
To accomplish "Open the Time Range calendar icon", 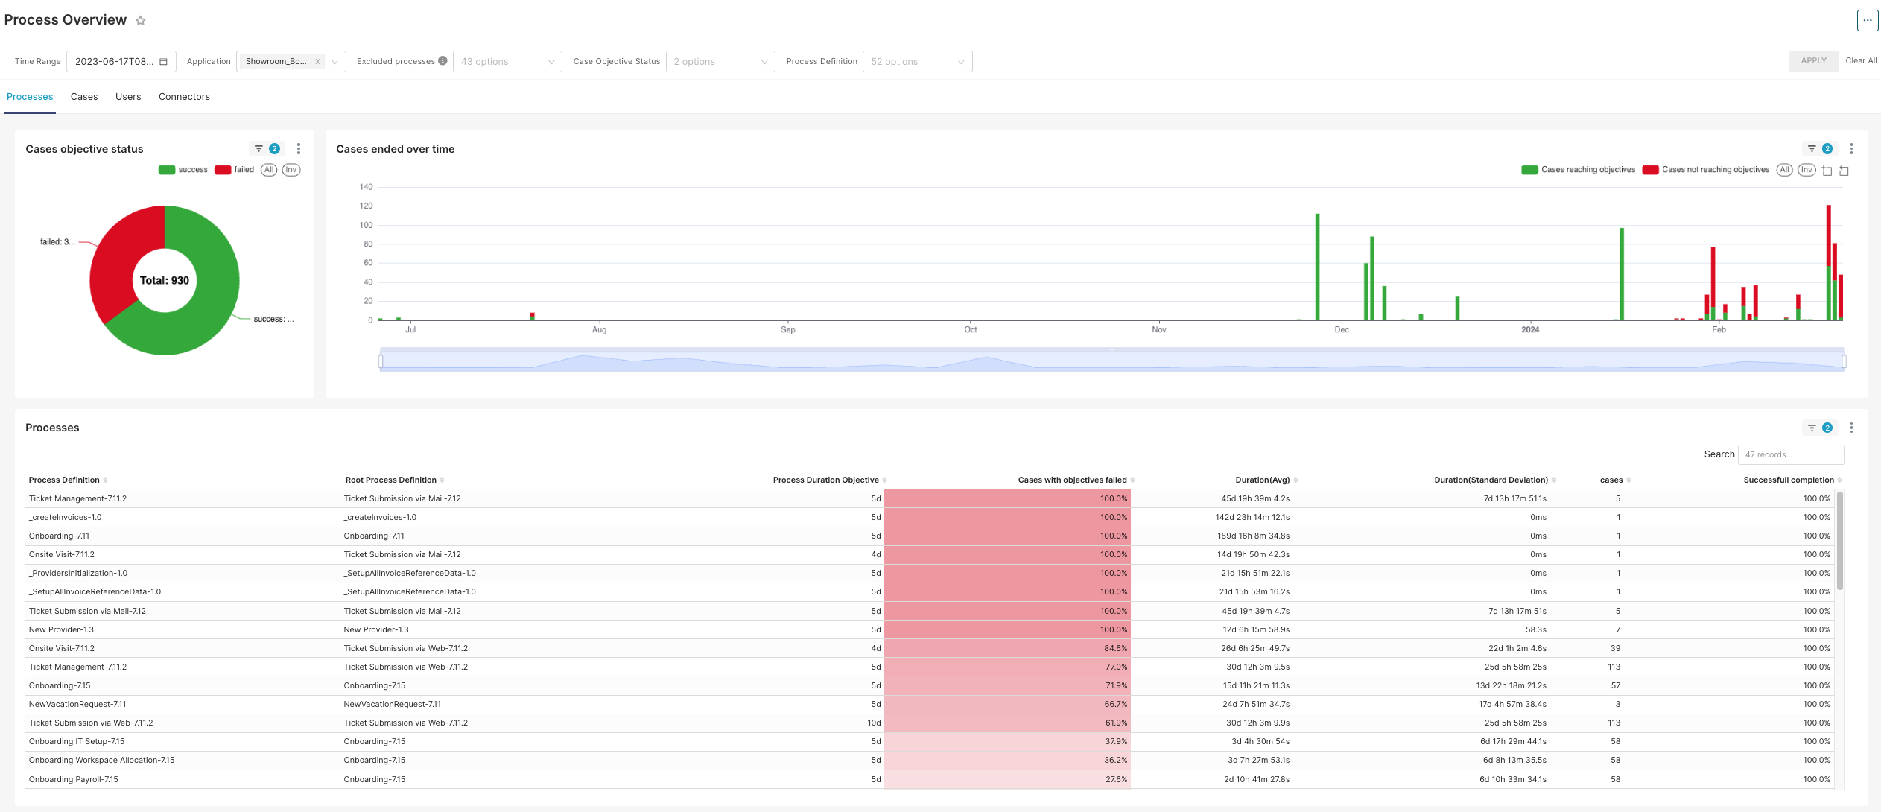I will tap(163, 62).
